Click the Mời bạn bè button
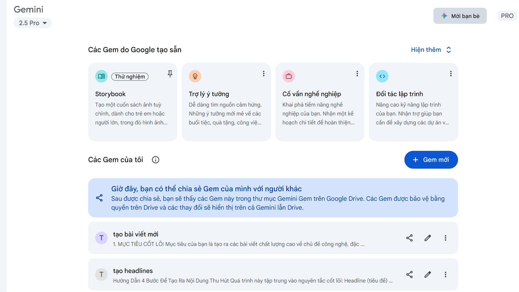This screenshot has height=292, width=519. tap(460, 16)
